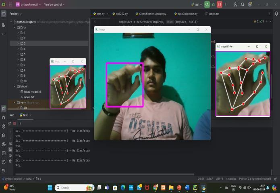Click rerun icon in Run panel toolbar
280x193 pixels.
[x=10, y=123]
